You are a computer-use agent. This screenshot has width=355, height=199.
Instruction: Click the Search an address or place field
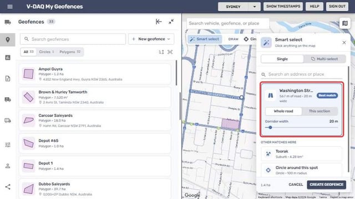301,74
